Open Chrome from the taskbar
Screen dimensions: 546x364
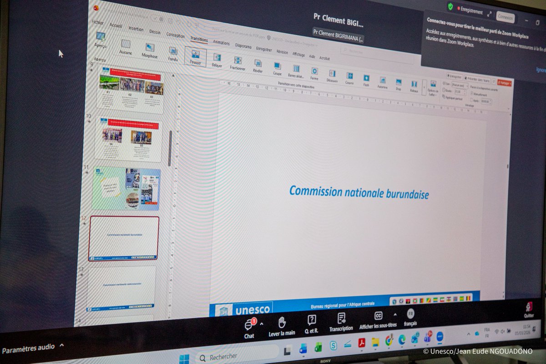(x=389, y=340)
